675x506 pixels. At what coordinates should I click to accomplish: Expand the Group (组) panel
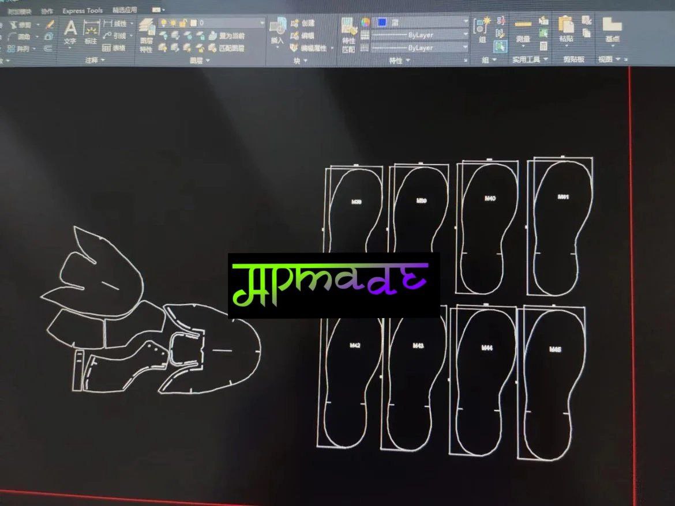tap(489, 60)
